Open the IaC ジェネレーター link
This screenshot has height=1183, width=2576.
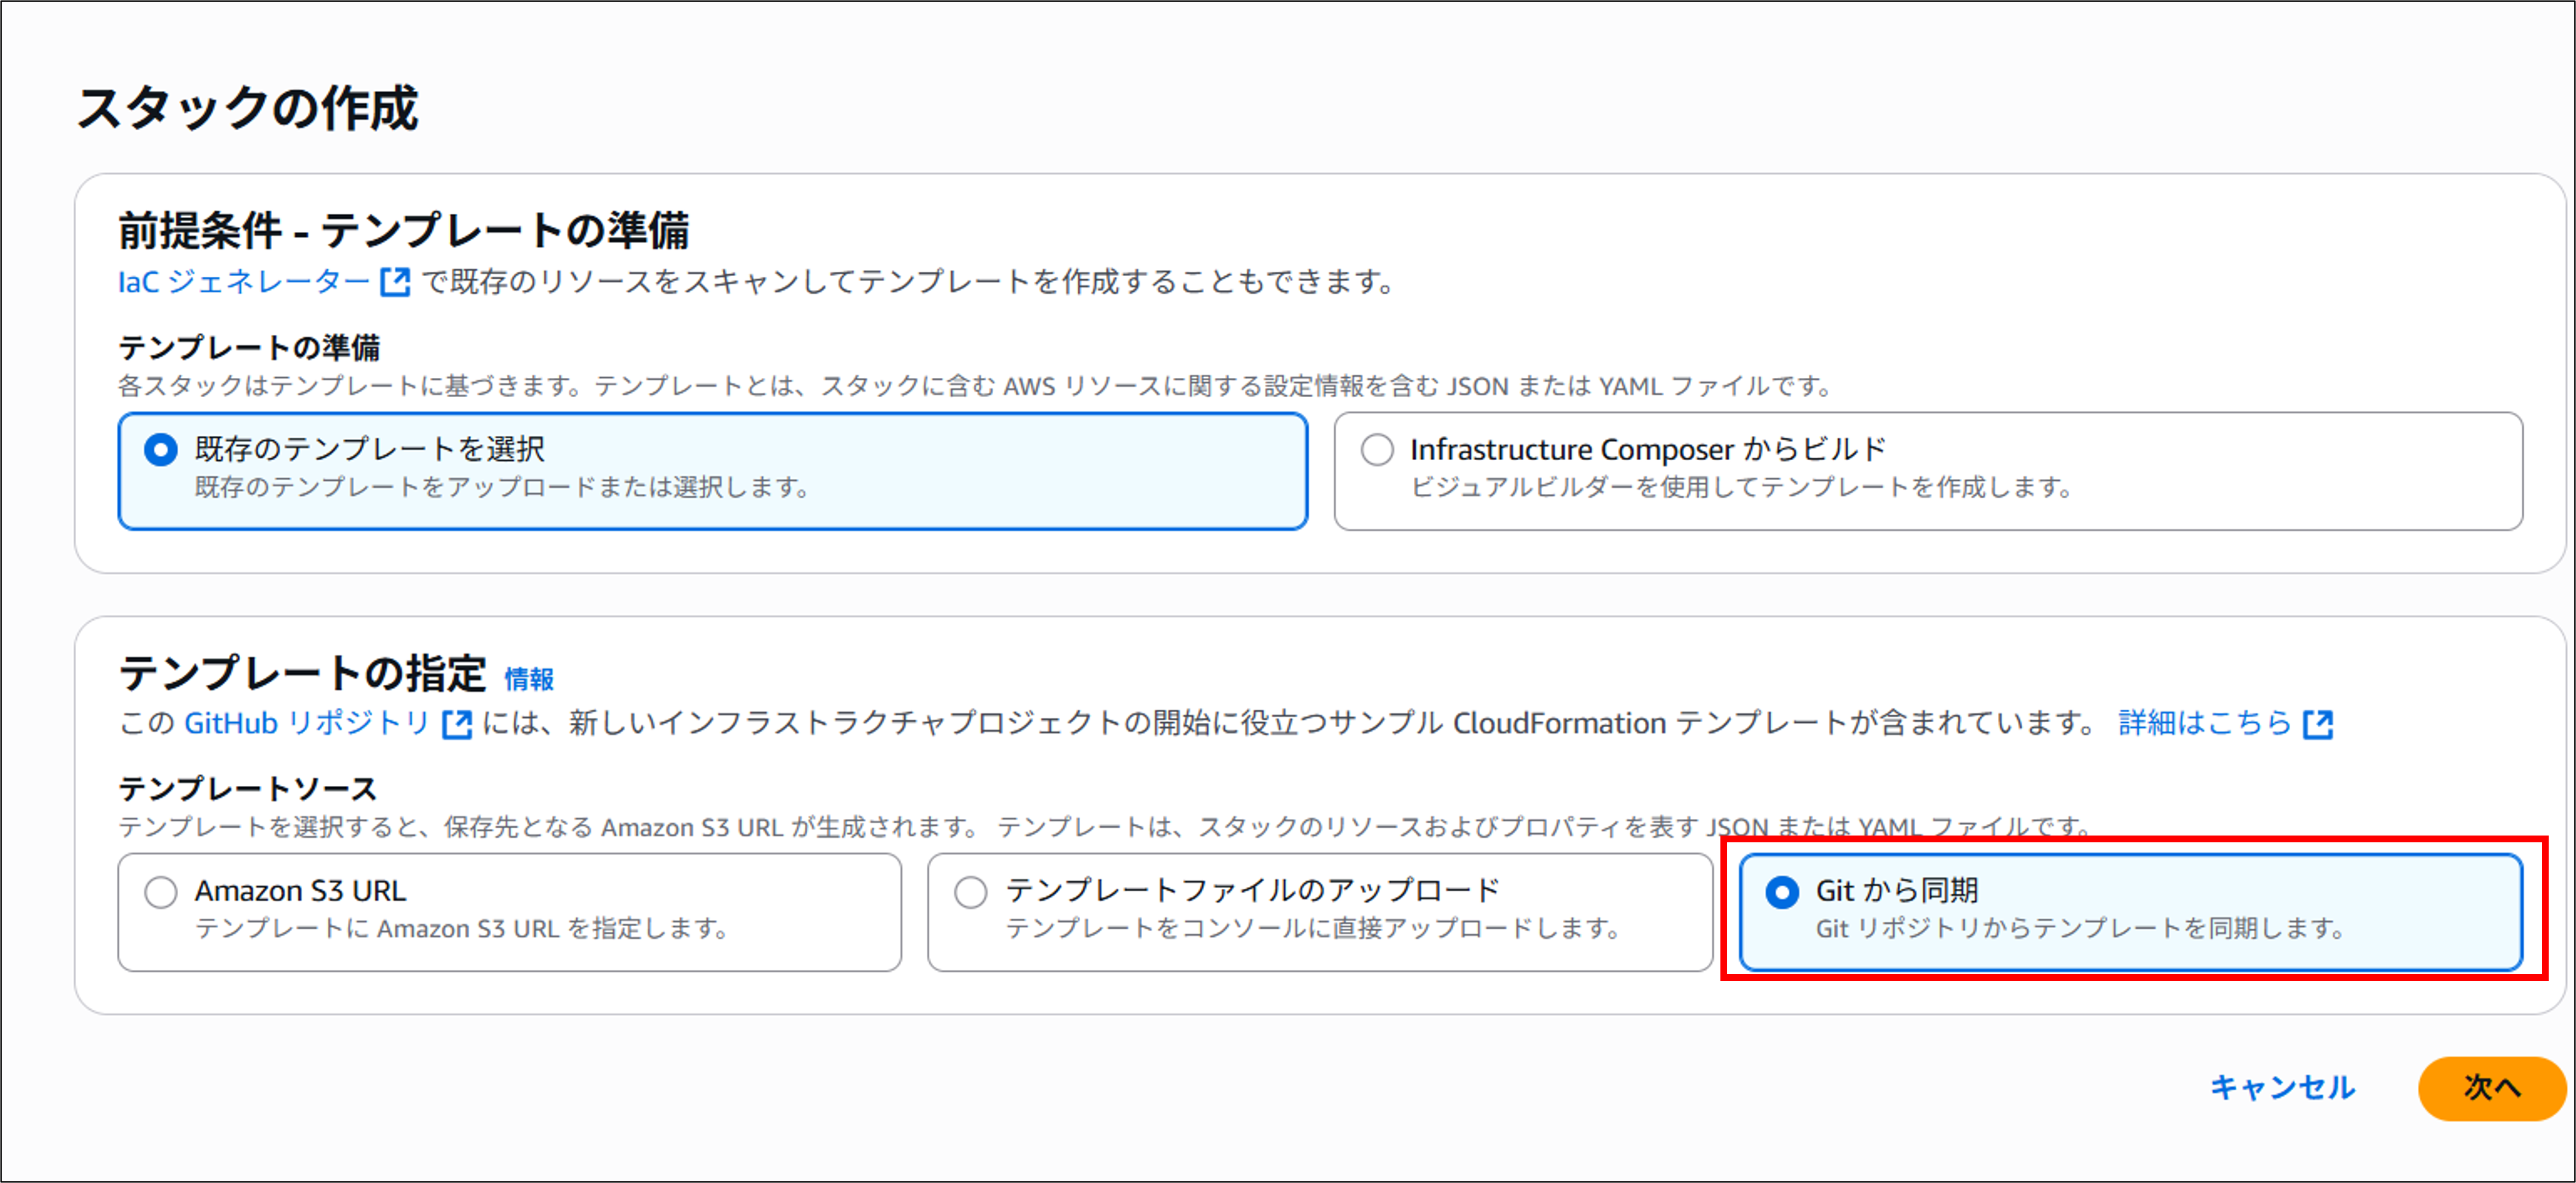[x=244, y=282]
